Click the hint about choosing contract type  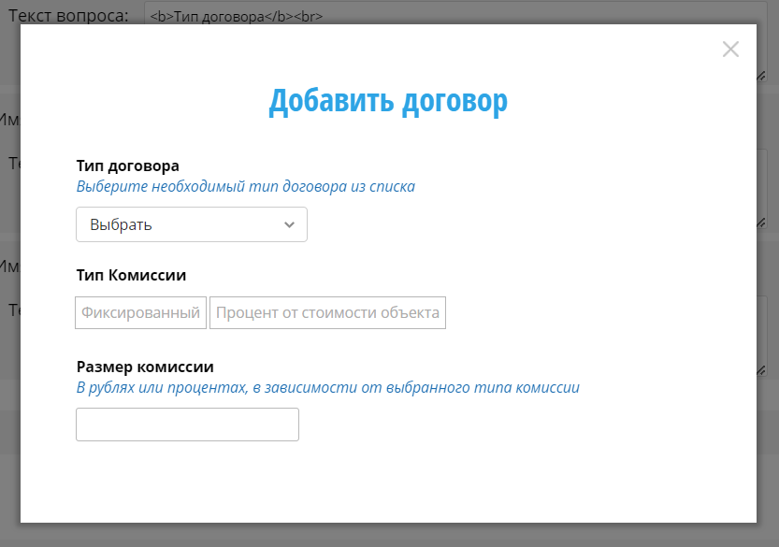pos(245,186)
